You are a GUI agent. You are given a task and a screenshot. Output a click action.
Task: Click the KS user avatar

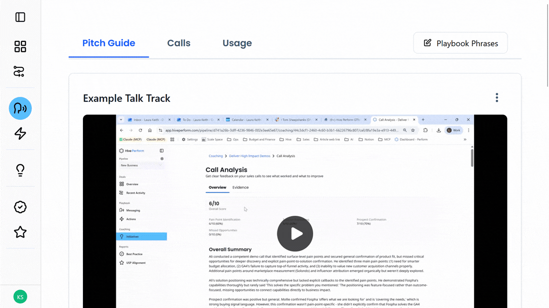[20, 297]
